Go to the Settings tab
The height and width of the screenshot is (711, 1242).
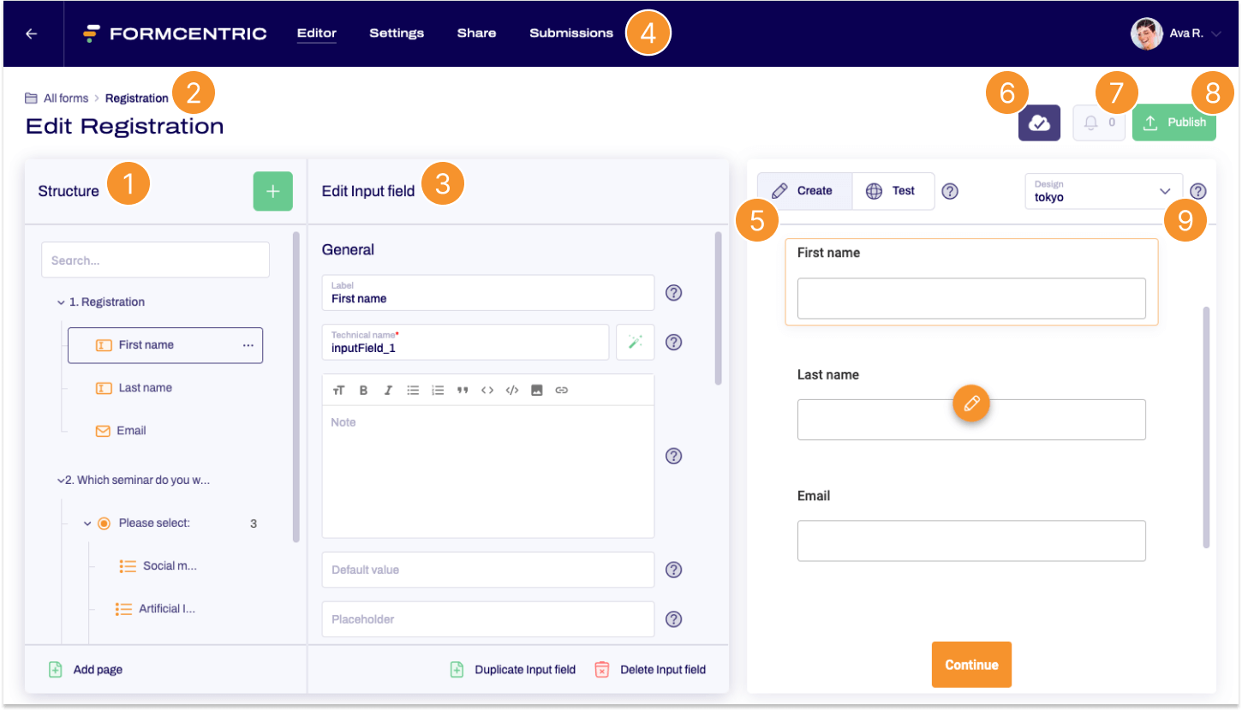point(397,33)
